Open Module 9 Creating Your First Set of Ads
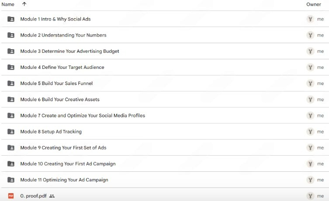Viewport: 329px width, 201px height. click(63, 148)
